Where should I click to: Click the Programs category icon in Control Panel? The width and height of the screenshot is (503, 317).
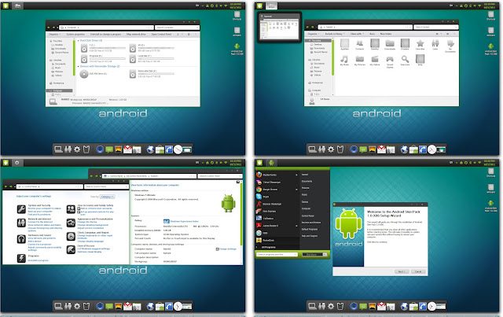pyautogui.click(x=21, y=258)
